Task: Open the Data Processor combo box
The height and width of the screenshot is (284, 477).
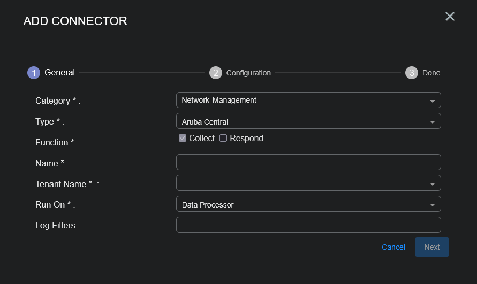Action: (x=300, y=204)
